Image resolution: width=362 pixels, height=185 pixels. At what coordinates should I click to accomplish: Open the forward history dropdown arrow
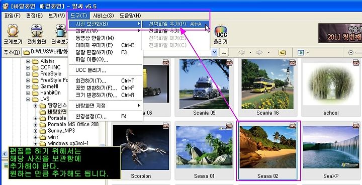click(268, 53)
